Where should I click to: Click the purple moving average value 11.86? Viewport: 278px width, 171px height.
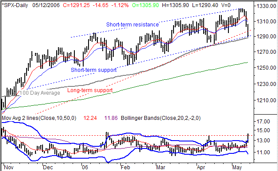pyautogui.click(x=111, y=118)
